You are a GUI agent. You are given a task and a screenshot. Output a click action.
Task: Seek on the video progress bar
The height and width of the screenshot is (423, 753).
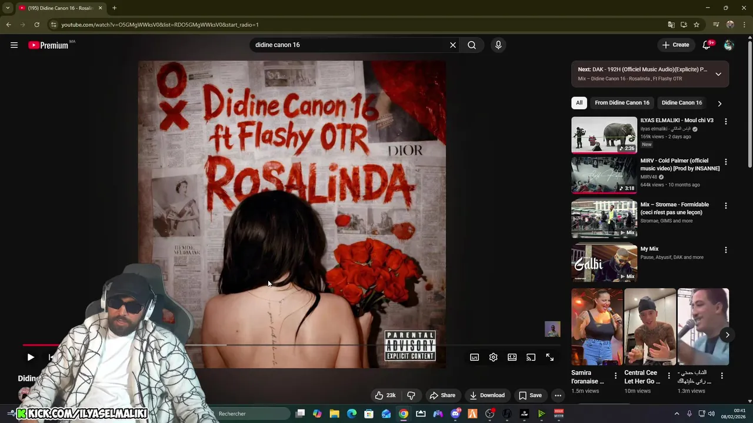[292, 345]
